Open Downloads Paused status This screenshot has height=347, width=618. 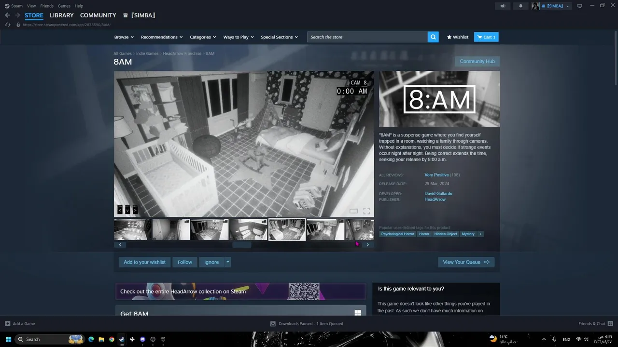(307, 324)
